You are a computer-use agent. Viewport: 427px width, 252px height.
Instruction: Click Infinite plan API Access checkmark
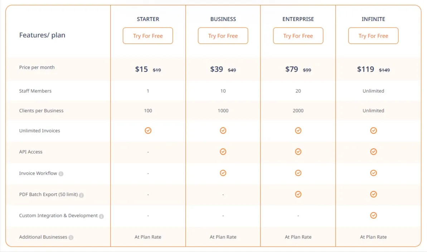point(373,151)
